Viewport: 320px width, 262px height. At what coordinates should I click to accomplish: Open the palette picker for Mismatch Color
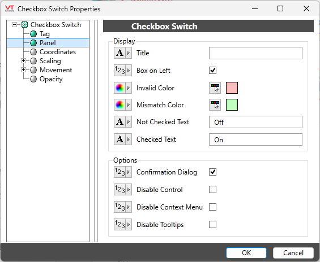(x=215, y=105)
